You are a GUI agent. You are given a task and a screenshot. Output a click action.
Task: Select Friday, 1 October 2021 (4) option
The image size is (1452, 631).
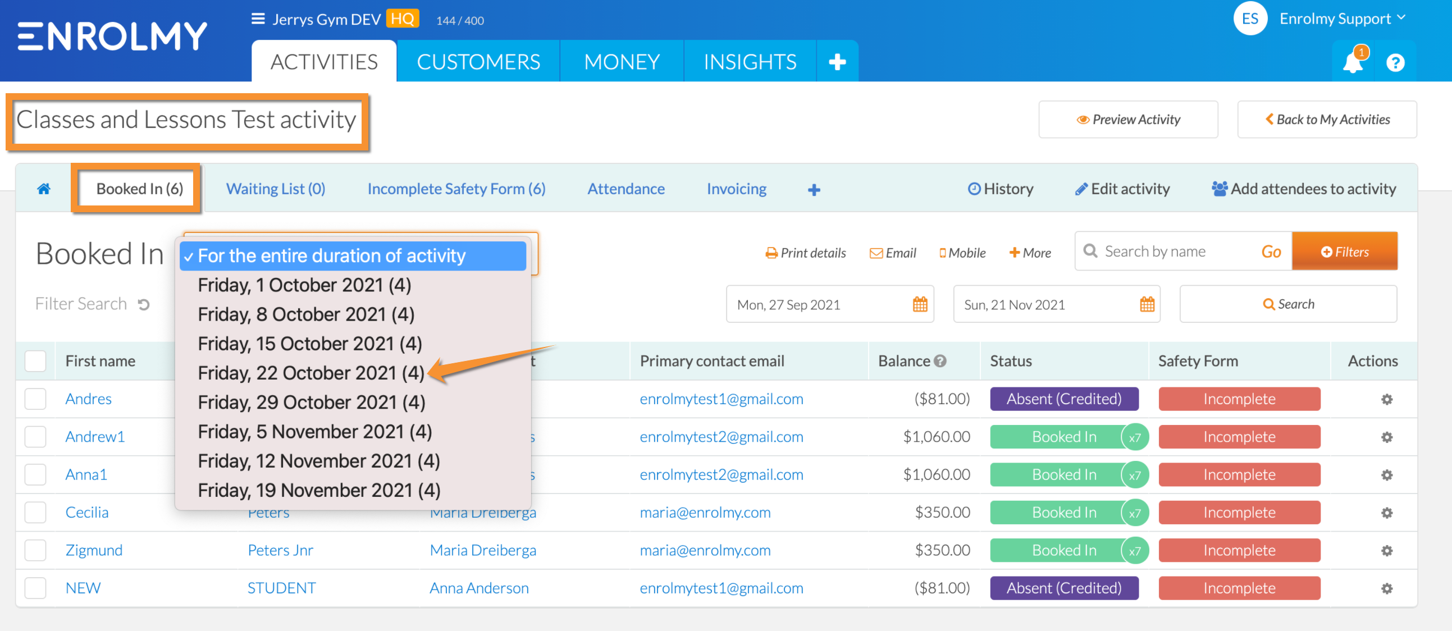pos(353,285)
